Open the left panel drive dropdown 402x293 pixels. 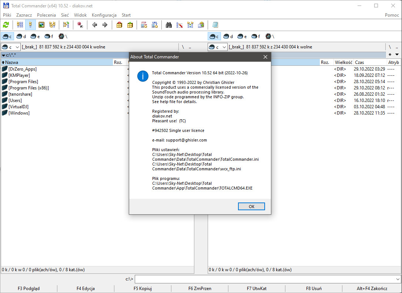[11, 47]
